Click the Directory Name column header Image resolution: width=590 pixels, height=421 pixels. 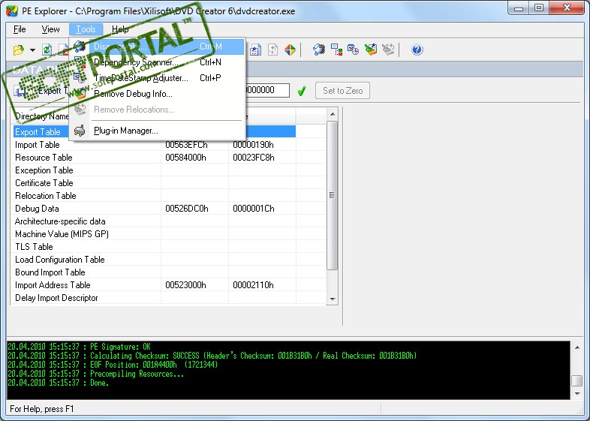41,116
